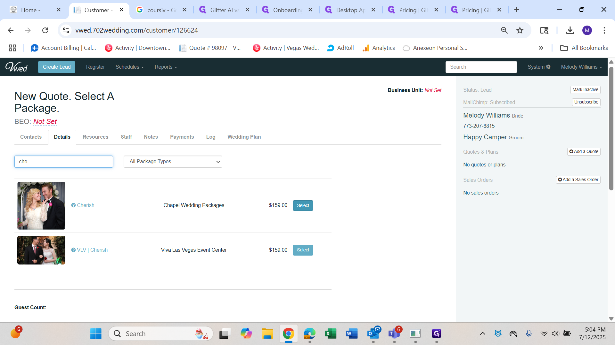This screenshot has width=615, height=345.
Task: Open Melody Williams user menu
Action: [x=581, y=67]
